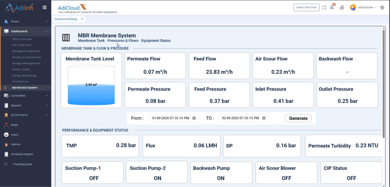The height and width of the screenshot is (187, 390).
Task: Click the Roles sidebar icon
Action: pyautogui.click(x=6, y=125)
